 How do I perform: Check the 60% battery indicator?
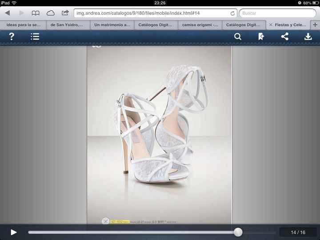point(311,3)
